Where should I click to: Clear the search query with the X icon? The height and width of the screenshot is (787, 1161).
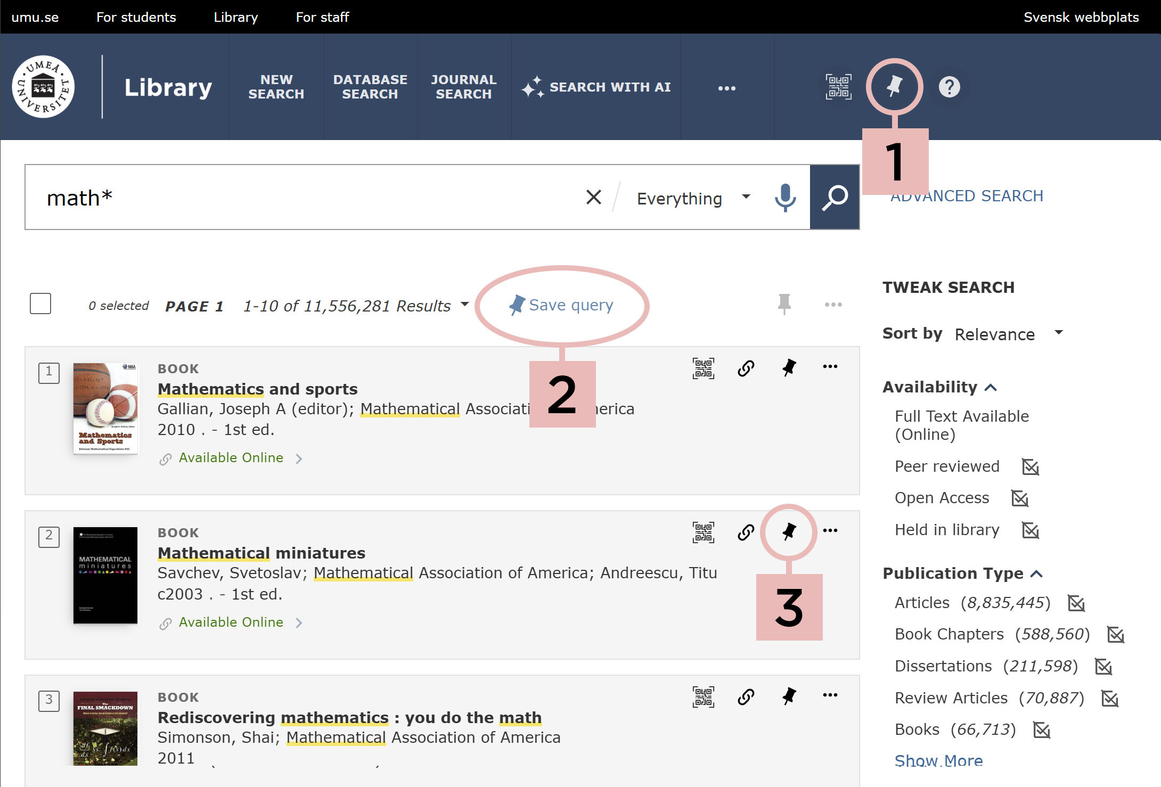(593, 196)
